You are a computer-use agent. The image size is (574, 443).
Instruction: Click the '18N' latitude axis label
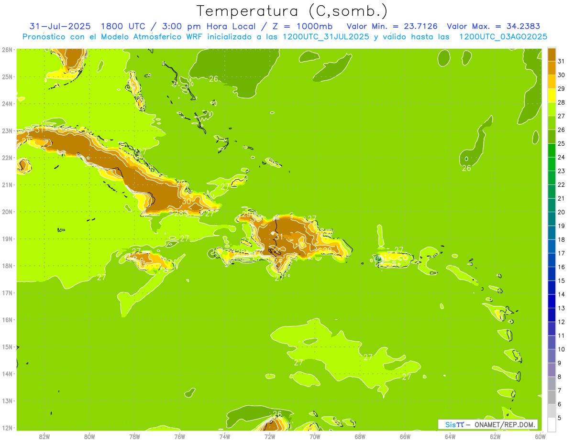point(8,266)
